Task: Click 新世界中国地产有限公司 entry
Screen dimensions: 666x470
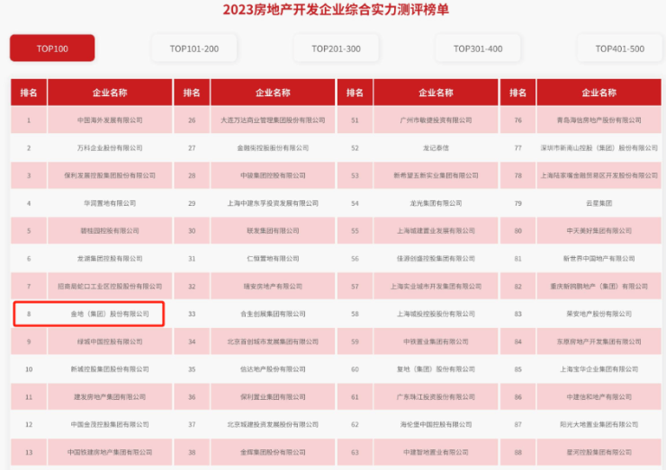Action: 599,258
